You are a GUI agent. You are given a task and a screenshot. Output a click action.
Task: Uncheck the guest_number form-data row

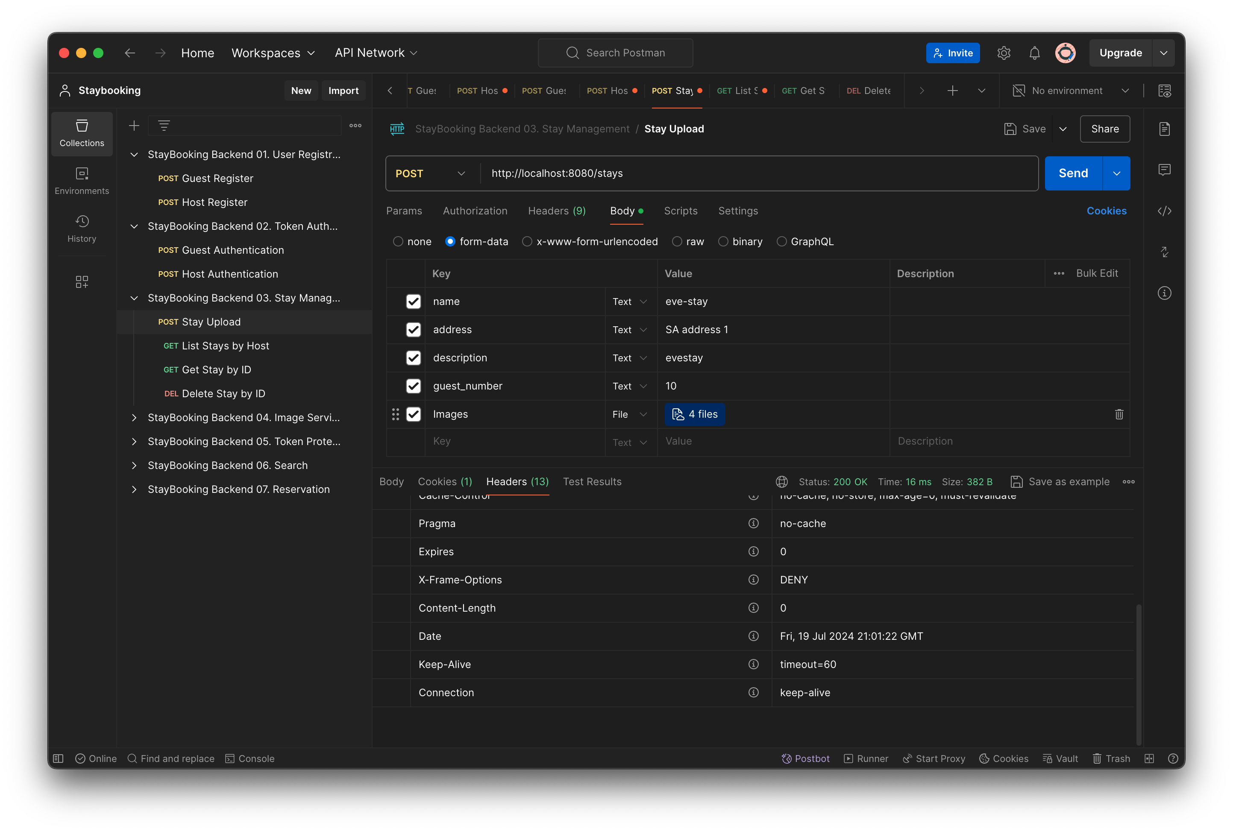pyautogui.click(x=413, y=386)
